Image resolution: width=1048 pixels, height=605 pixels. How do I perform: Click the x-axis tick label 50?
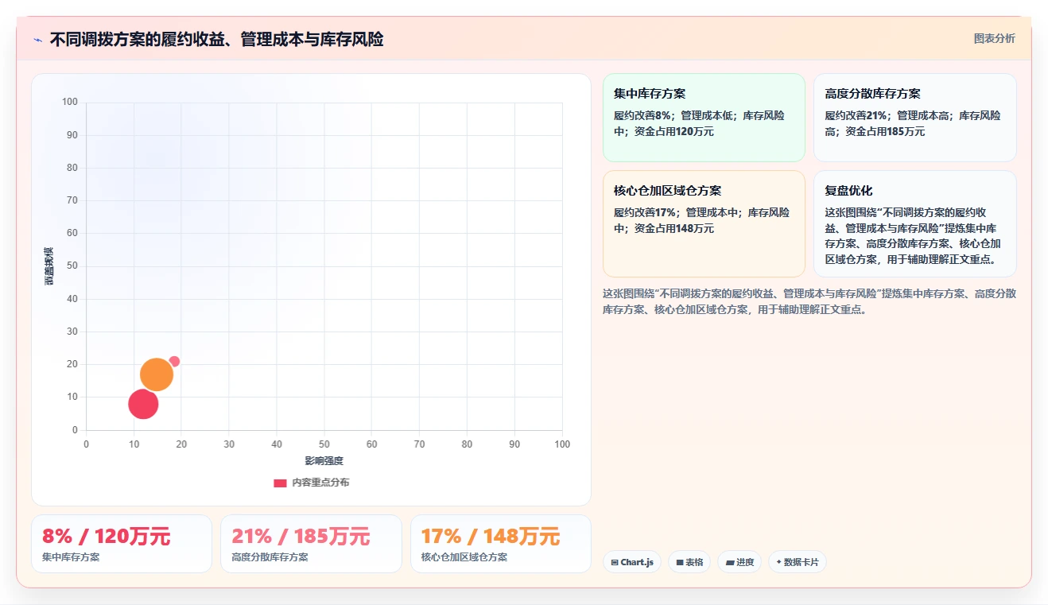tap(324, 444)
